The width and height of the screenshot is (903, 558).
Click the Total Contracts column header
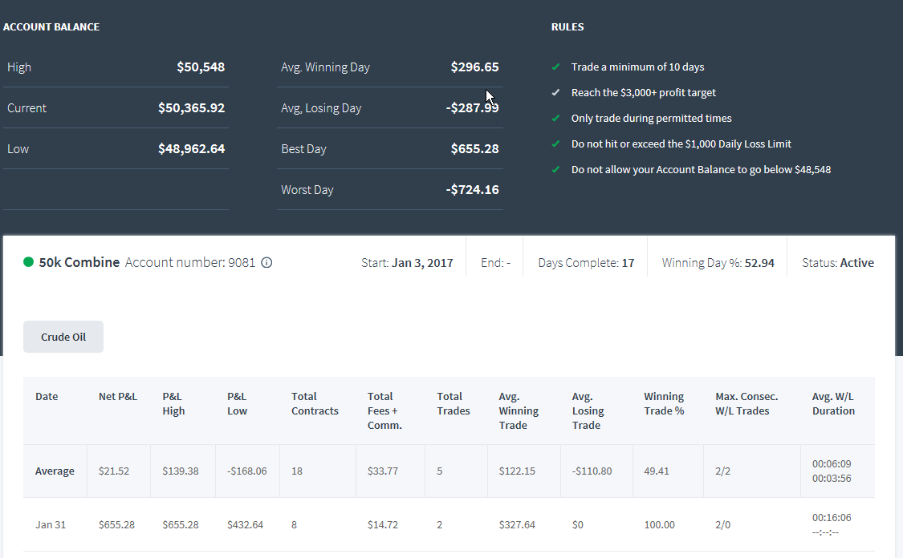(x=315, y=404)
